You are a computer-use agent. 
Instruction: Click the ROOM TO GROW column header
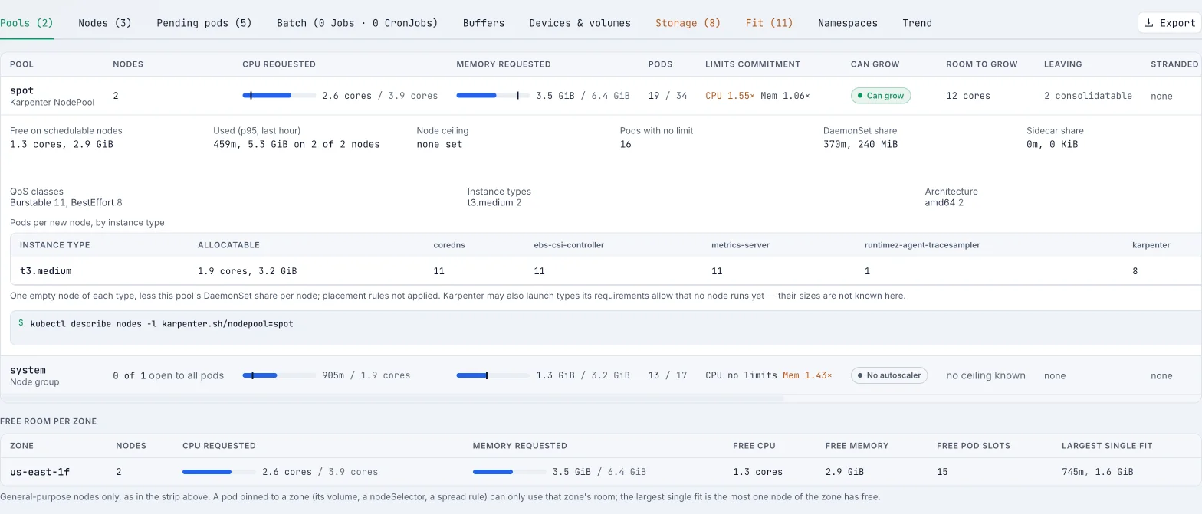click(982, 64)
